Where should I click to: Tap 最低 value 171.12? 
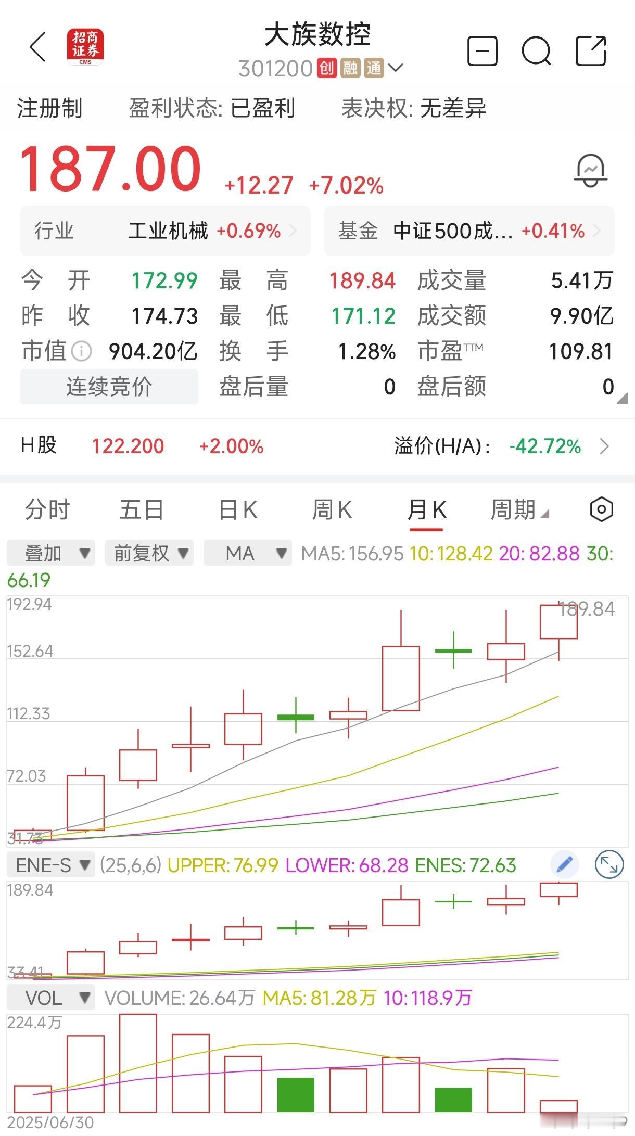coord(364,316)
